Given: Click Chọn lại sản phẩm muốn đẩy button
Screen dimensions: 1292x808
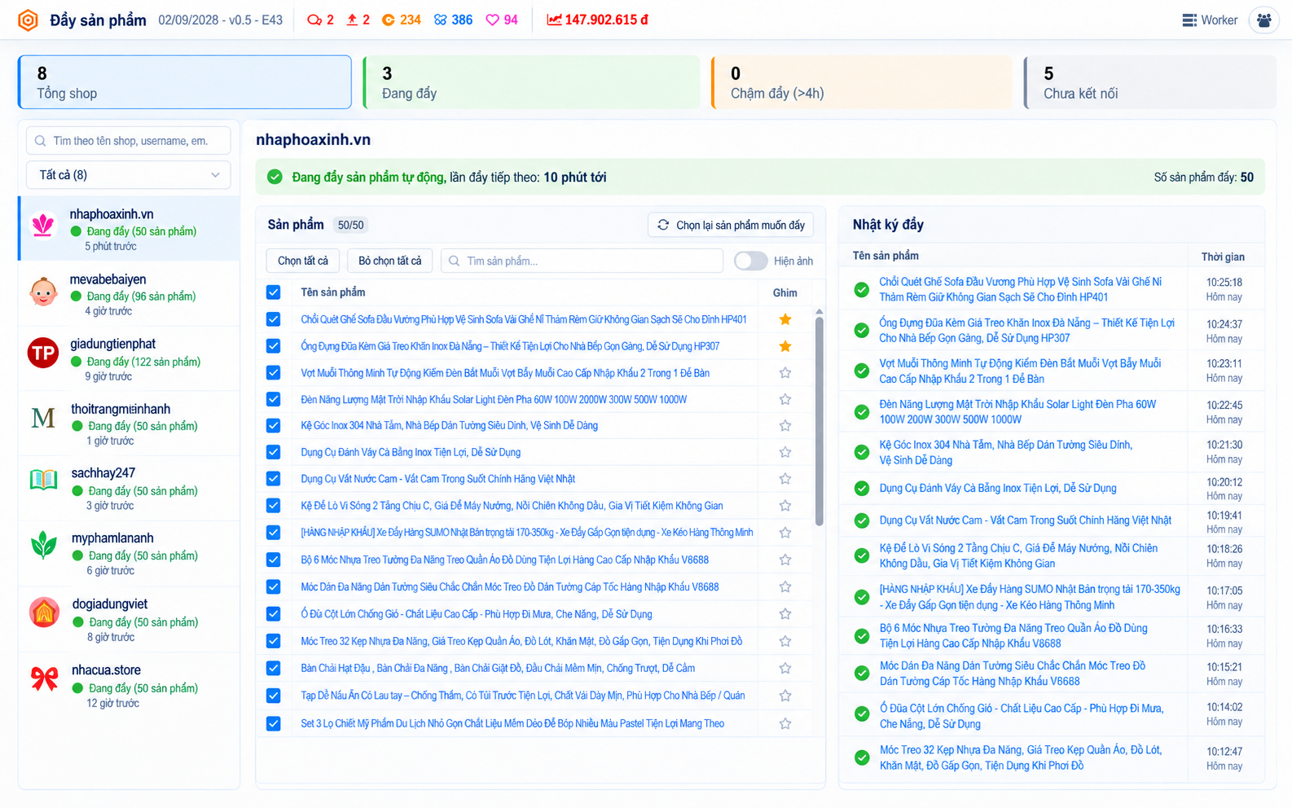Looking at the screenshot, I should [731, 225].
